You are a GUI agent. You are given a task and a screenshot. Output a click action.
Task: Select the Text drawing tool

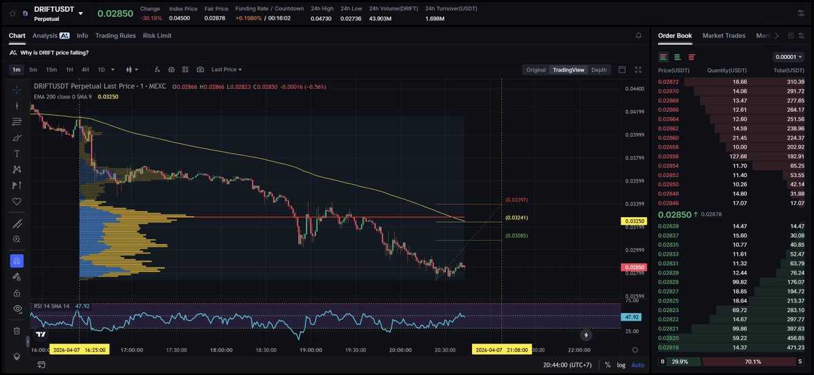coord(17,153)
